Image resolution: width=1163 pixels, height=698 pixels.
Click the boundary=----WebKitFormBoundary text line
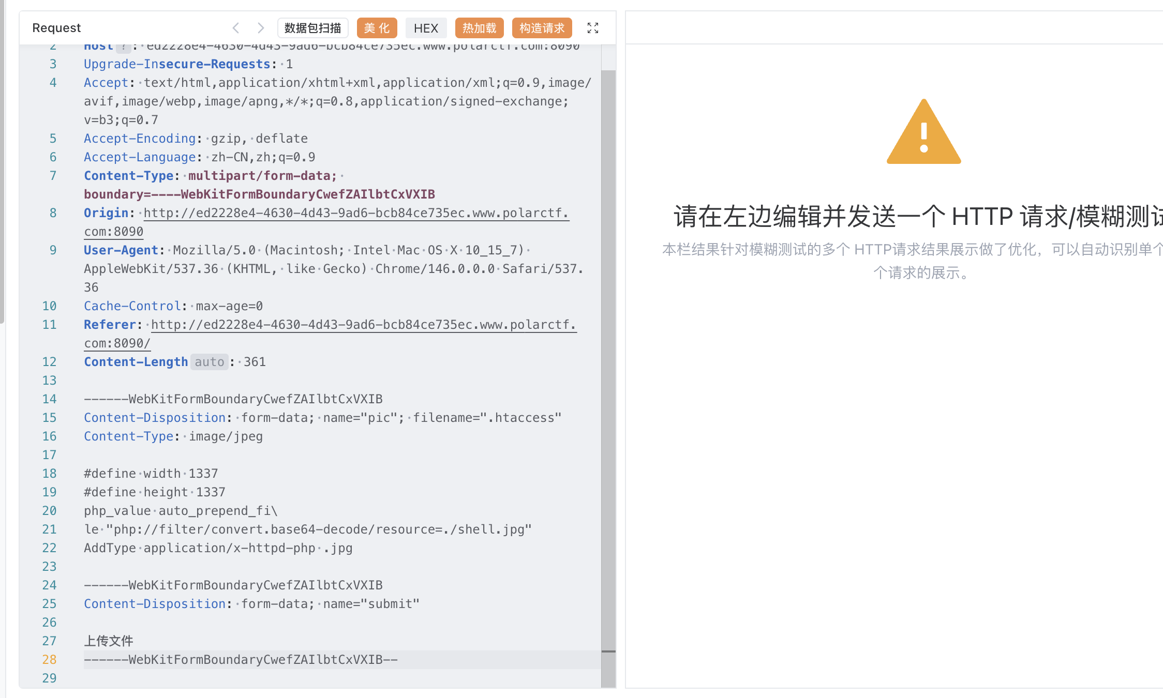pyautogui.click(x=259, y=194)
